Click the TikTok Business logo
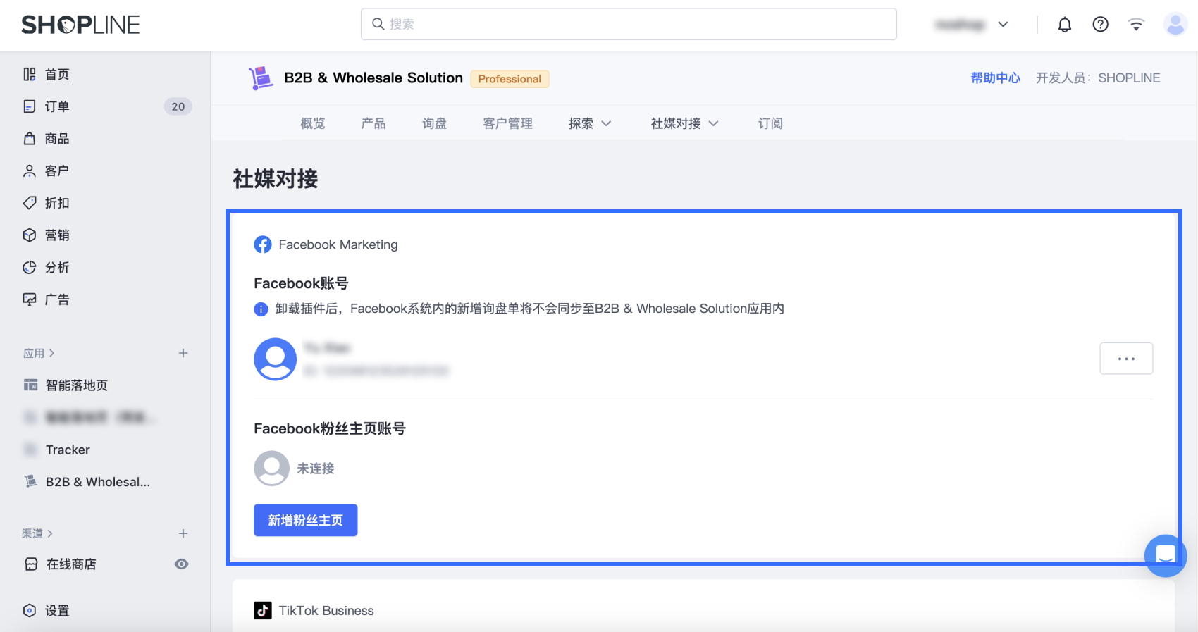Image resolution: width=1198 pixels, height=632 pixels. coord(263,610)
